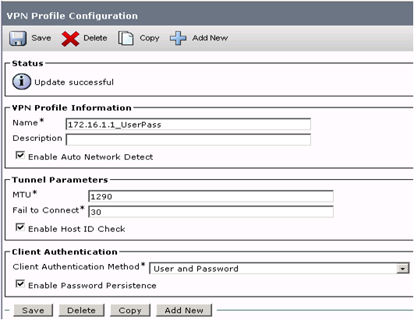Click the Copy pages icon in toolbar
The image size is (414, 320).
pyautogui.click(x=126, y=38)
